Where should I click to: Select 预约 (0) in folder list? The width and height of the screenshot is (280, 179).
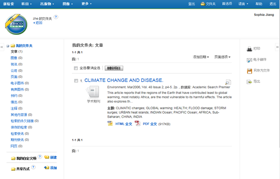(17, 96)
